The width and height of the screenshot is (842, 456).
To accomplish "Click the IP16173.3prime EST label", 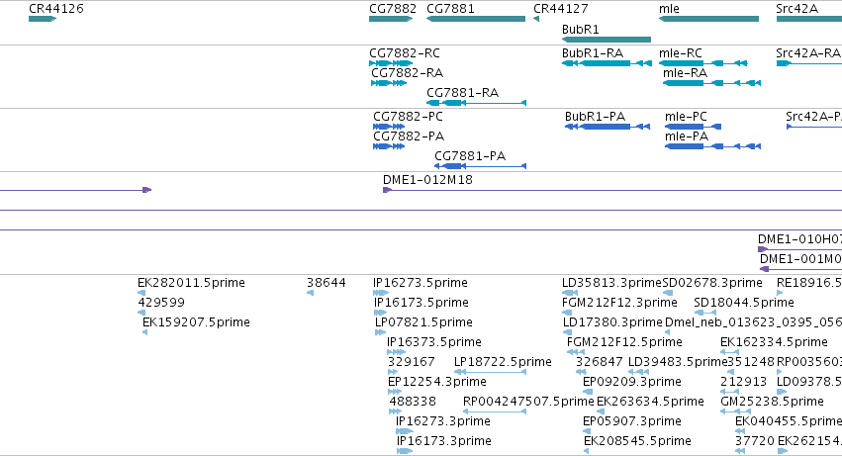I will [444, 442].
